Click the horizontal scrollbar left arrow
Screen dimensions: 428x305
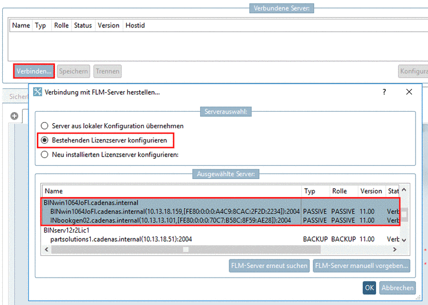point(47,249)
